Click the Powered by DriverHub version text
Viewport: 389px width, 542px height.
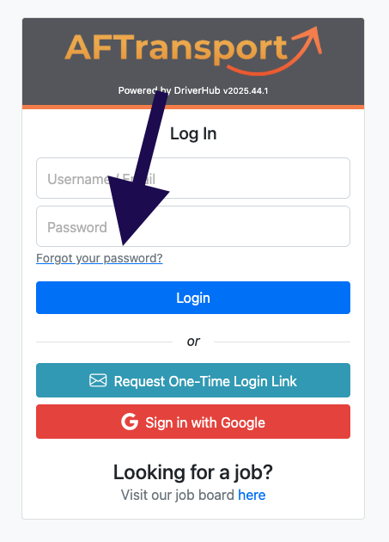pos(193,90)
